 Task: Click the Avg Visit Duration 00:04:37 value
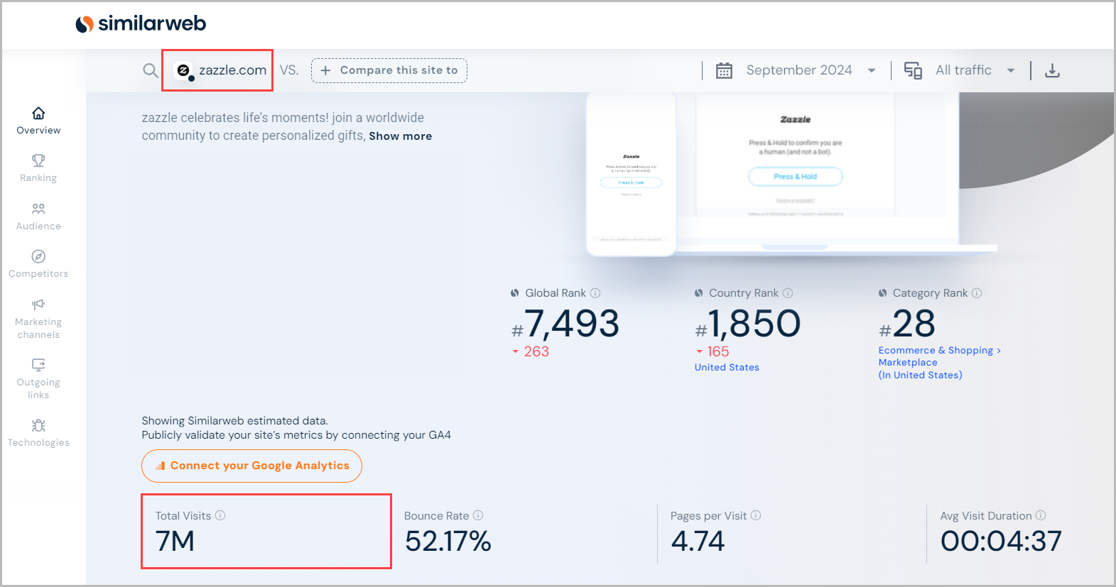click(1001, 542)
